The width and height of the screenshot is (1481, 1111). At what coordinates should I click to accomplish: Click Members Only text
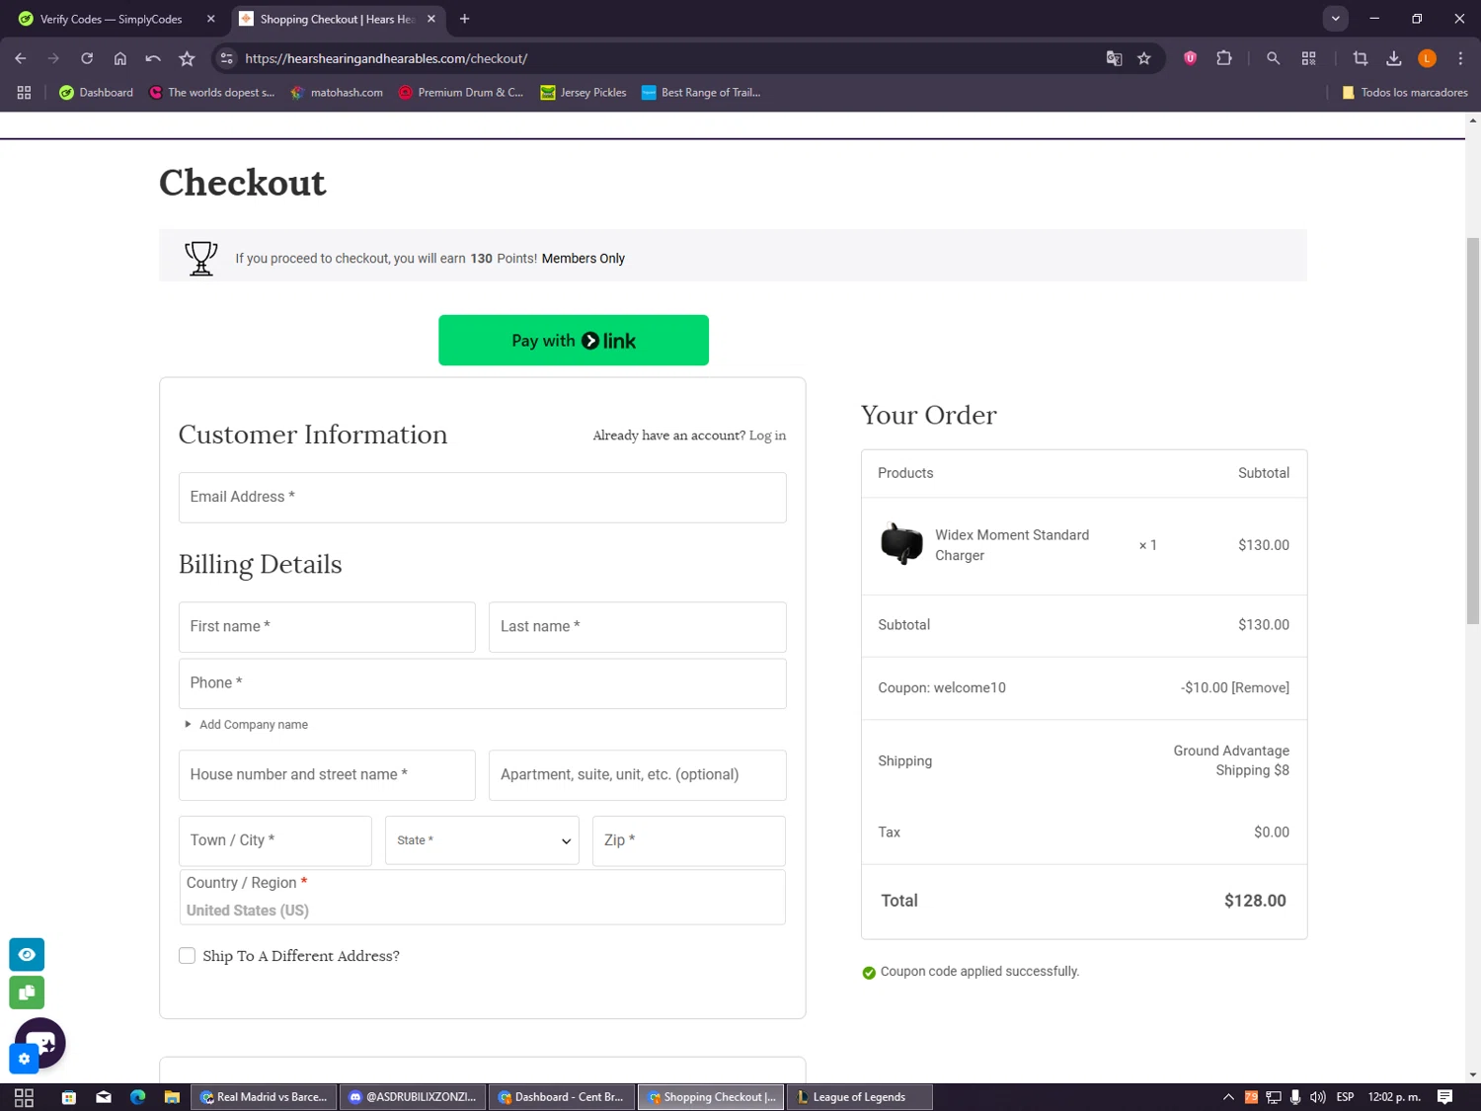point(584,259)
